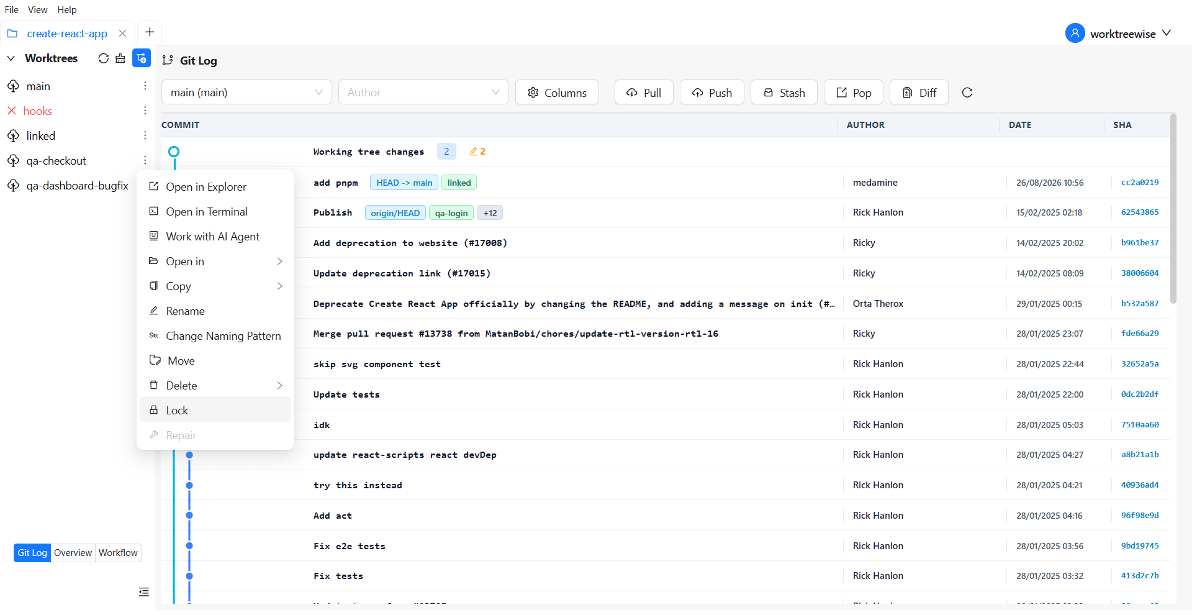Select the hooks worktree
This screenshot has width=1192, height=615.
38,111
